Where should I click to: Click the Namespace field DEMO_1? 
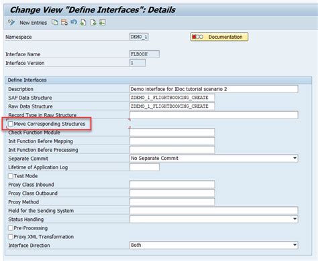139,37
